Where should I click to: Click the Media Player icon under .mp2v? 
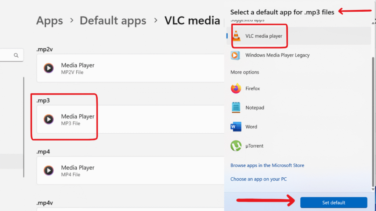point(49,68)
